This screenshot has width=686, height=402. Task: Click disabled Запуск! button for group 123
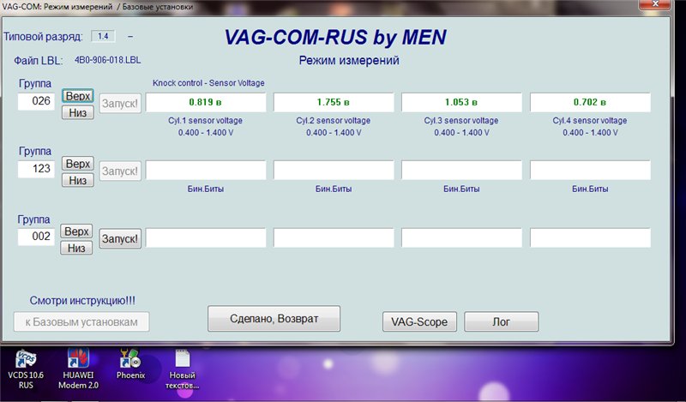pos(120,171)
